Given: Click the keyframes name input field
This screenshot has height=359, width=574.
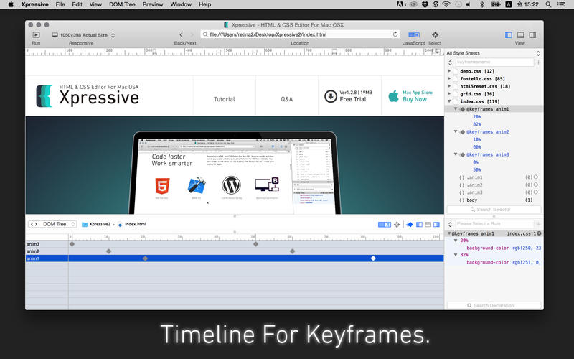Looking at the screenshot, I should tap(494, 62).
